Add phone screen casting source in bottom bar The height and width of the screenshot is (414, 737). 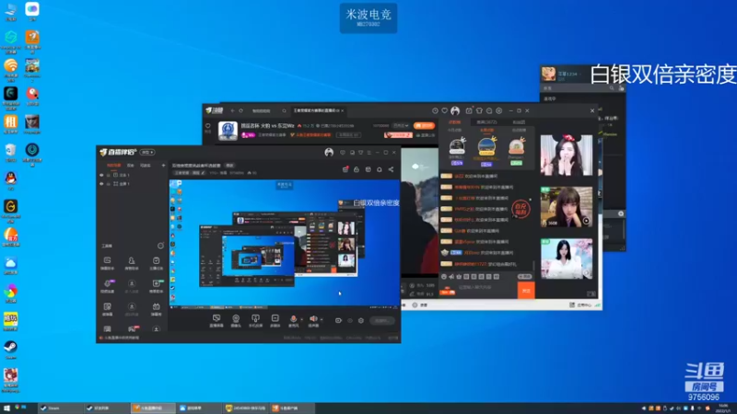255,320
